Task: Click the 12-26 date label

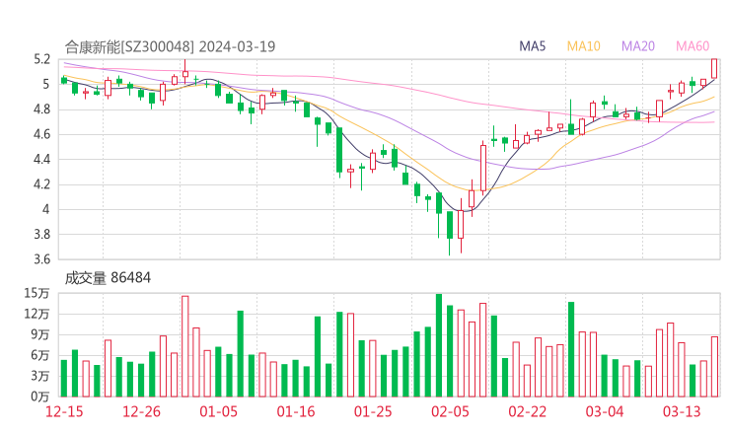Action: (x=141, y=411)
